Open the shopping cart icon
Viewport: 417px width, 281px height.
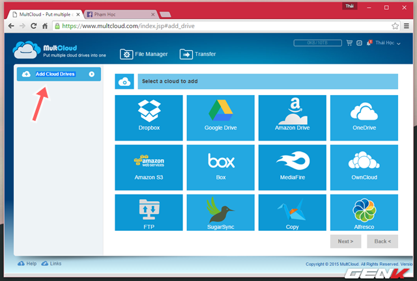[349, 43]
